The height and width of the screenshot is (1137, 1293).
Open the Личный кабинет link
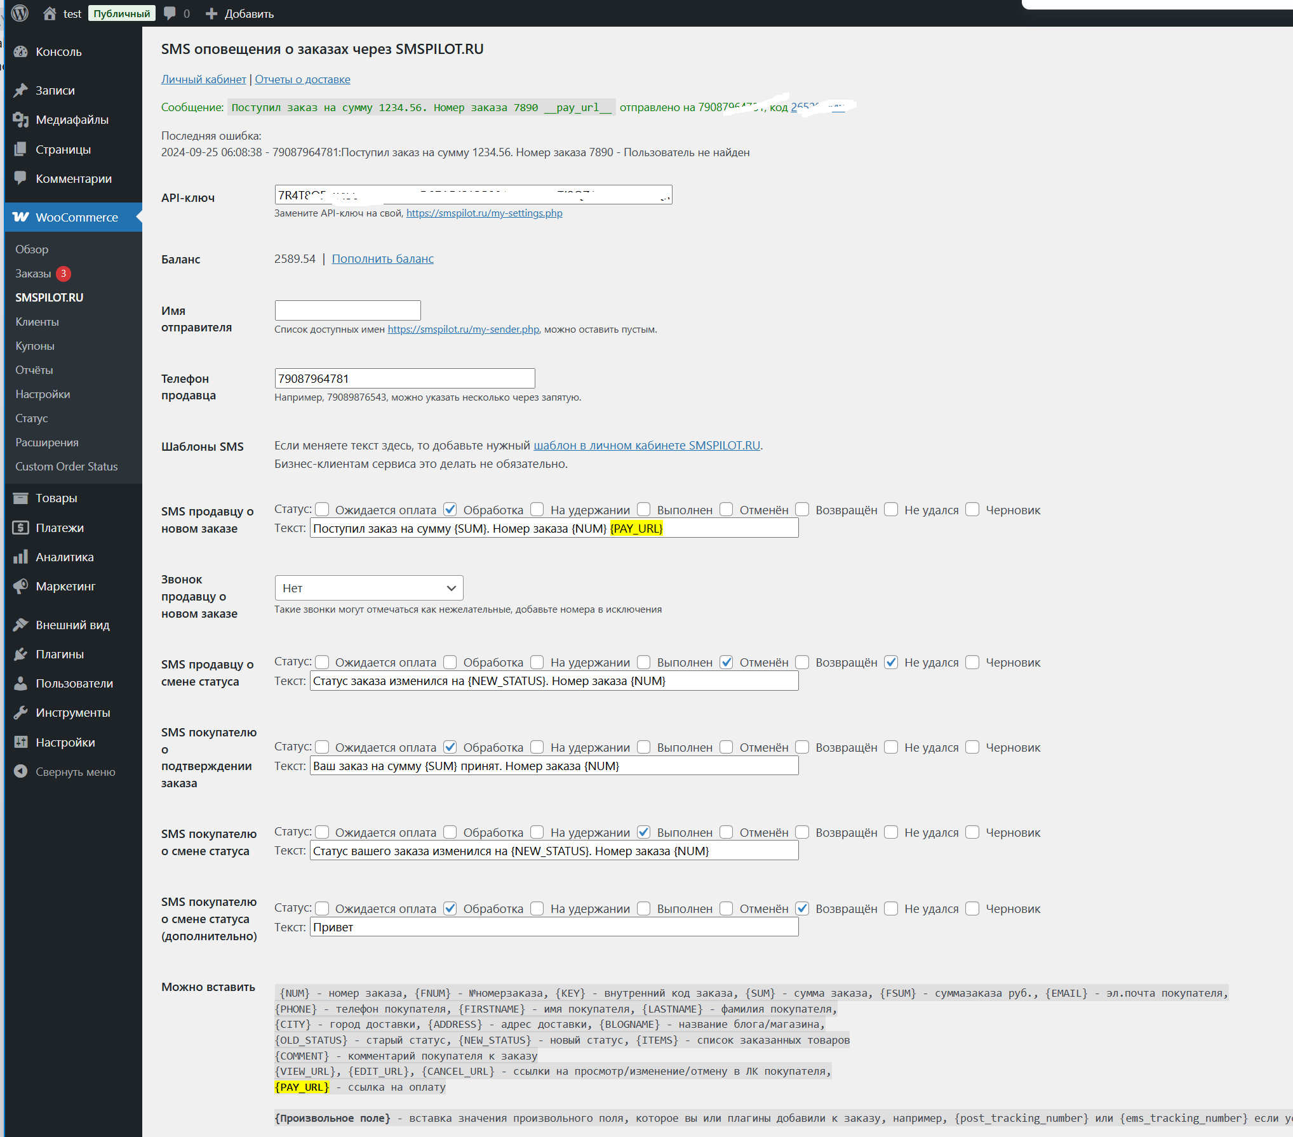[x=203, y=79]
